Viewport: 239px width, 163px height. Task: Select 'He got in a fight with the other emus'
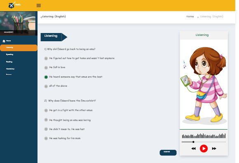[x=46, y=110]
